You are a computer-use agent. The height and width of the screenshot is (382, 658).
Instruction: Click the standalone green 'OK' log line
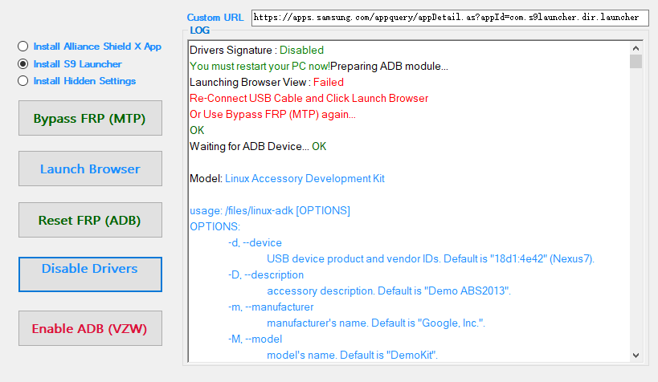pyautogui.click(x=197, y=130)
